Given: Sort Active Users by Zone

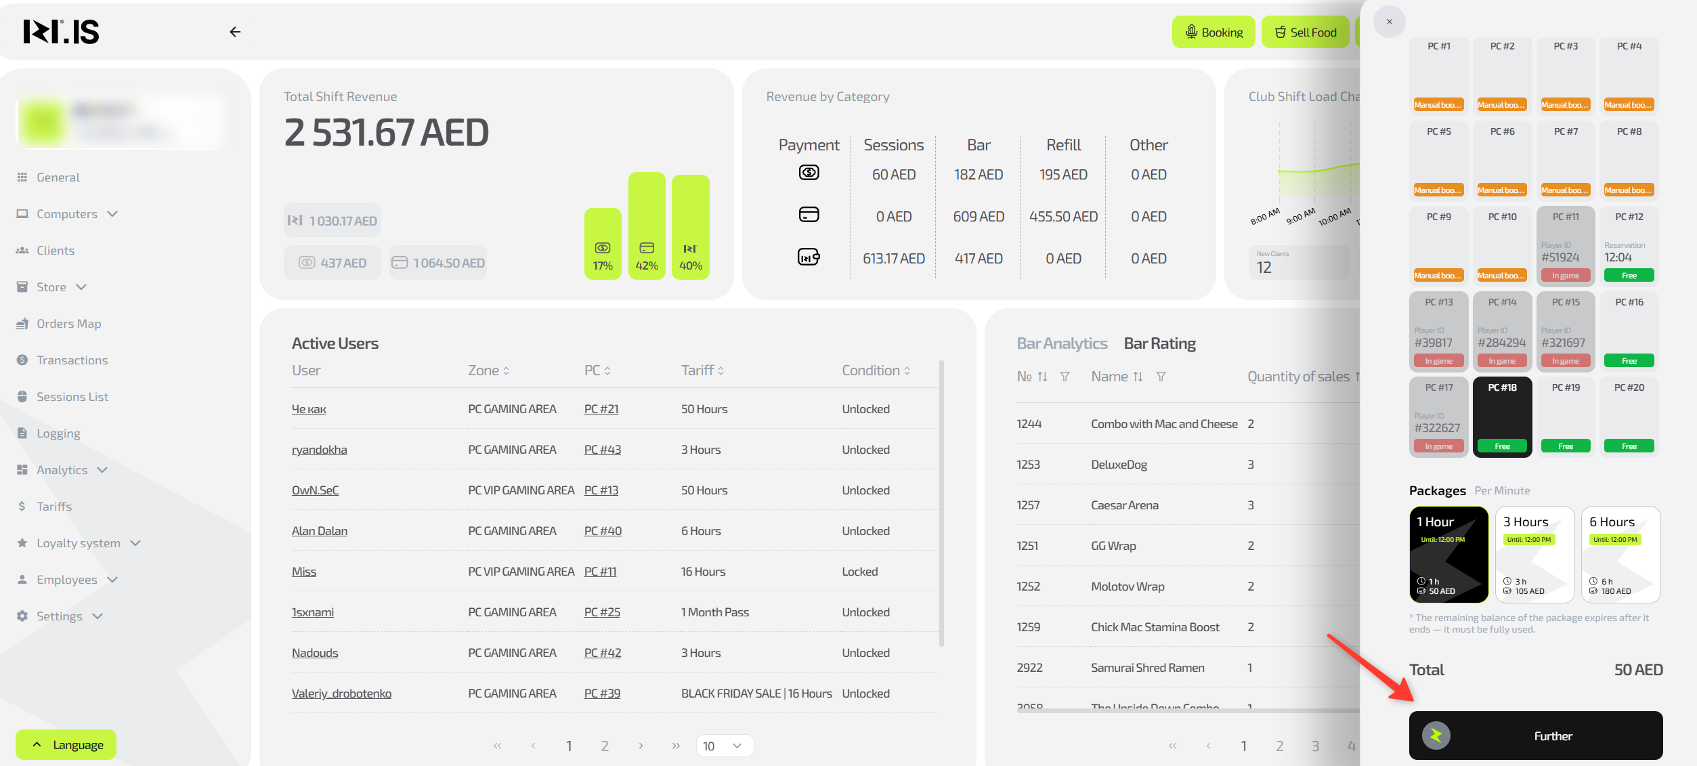Looking at the screenshot, I should [489, 370].
